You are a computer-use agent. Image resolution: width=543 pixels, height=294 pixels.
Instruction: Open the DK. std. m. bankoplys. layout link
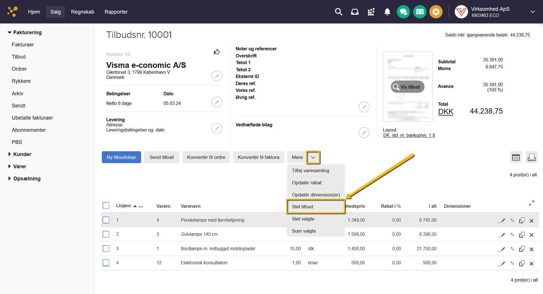pos(409,135)
